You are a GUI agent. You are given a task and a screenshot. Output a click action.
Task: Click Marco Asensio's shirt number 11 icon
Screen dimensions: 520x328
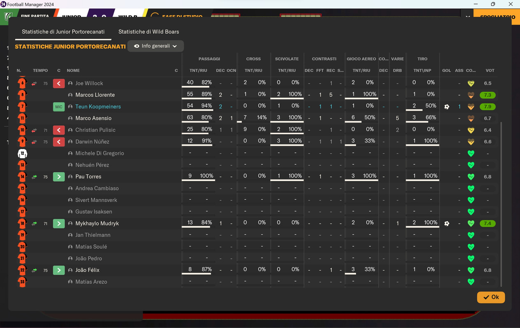click(x=22, y=118)
